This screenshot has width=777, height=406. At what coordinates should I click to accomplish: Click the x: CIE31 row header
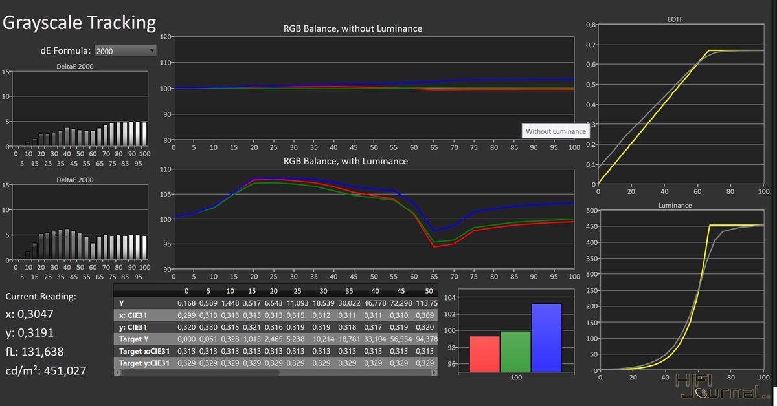coord(132,315)
